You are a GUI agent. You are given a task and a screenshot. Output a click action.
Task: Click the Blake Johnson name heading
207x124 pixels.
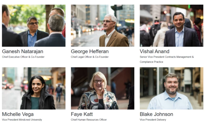157,114
